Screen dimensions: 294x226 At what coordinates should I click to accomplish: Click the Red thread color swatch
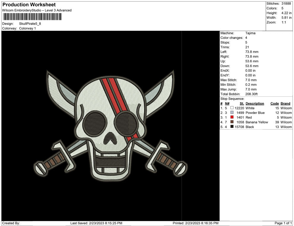(x=232, y=117)
